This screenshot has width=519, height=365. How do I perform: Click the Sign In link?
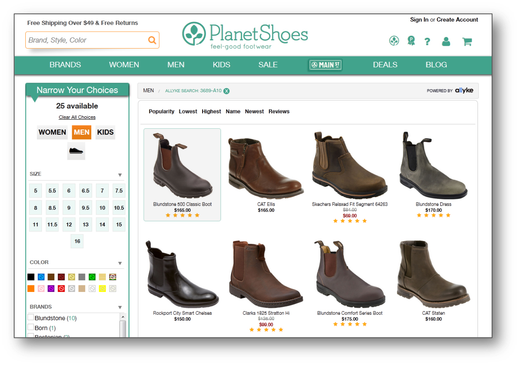[x=419, y=20]
